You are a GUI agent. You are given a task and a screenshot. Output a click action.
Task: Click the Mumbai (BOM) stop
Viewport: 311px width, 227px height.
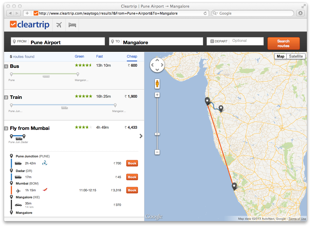point(27,183)
